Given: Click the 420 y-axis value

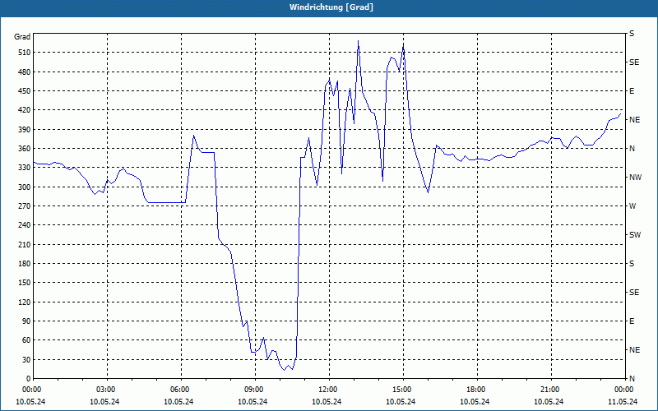Looking at the screenshot, I should tap(24, 110).
